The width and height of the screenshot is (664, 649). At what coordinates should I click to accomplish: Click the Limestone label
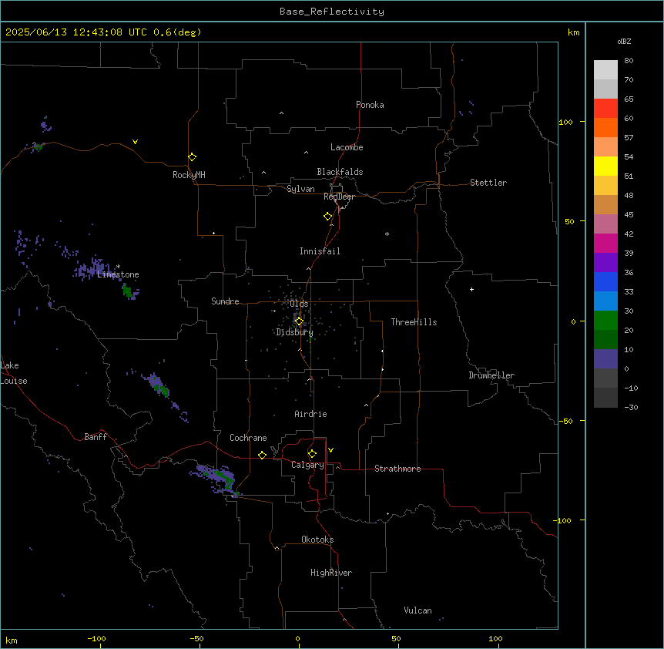(118, 274)
